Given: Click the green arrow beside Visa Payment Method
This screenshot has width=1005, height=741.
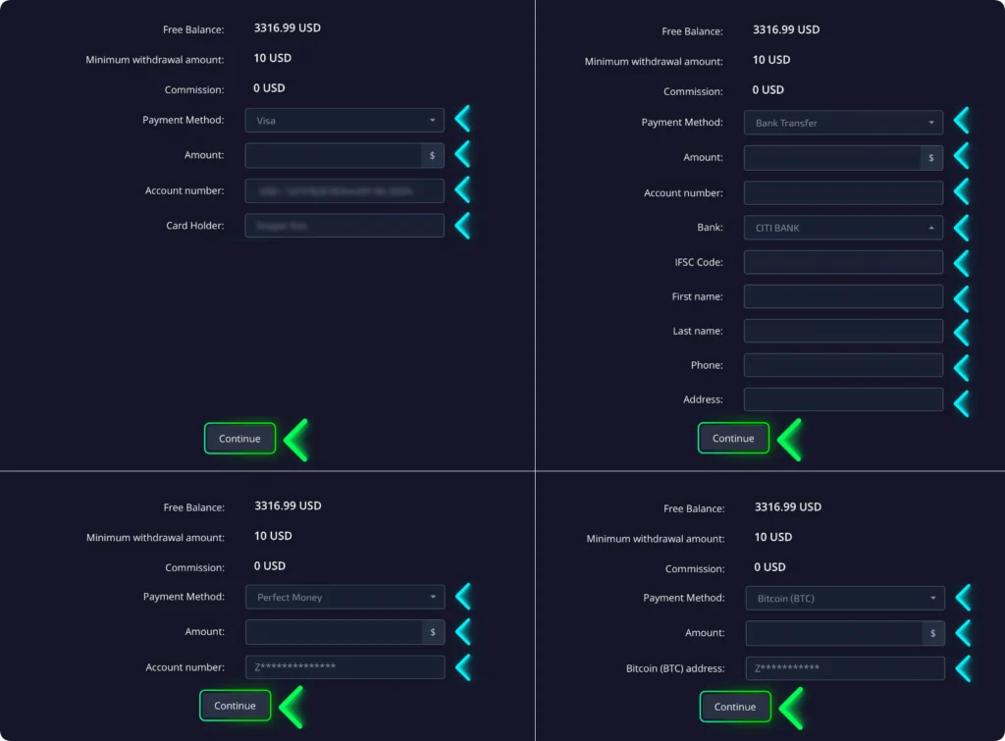Looking at the screenshot, I should [x=462, y=119].
